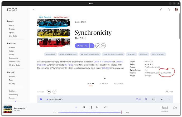Open the now playing album thumbnail
182x117 pixels.
pos(8,109)
